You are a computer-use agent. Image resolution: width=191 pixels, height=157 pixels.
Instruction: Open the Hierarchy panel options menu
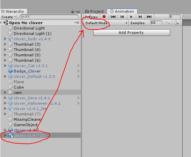[x=78, y=12]
